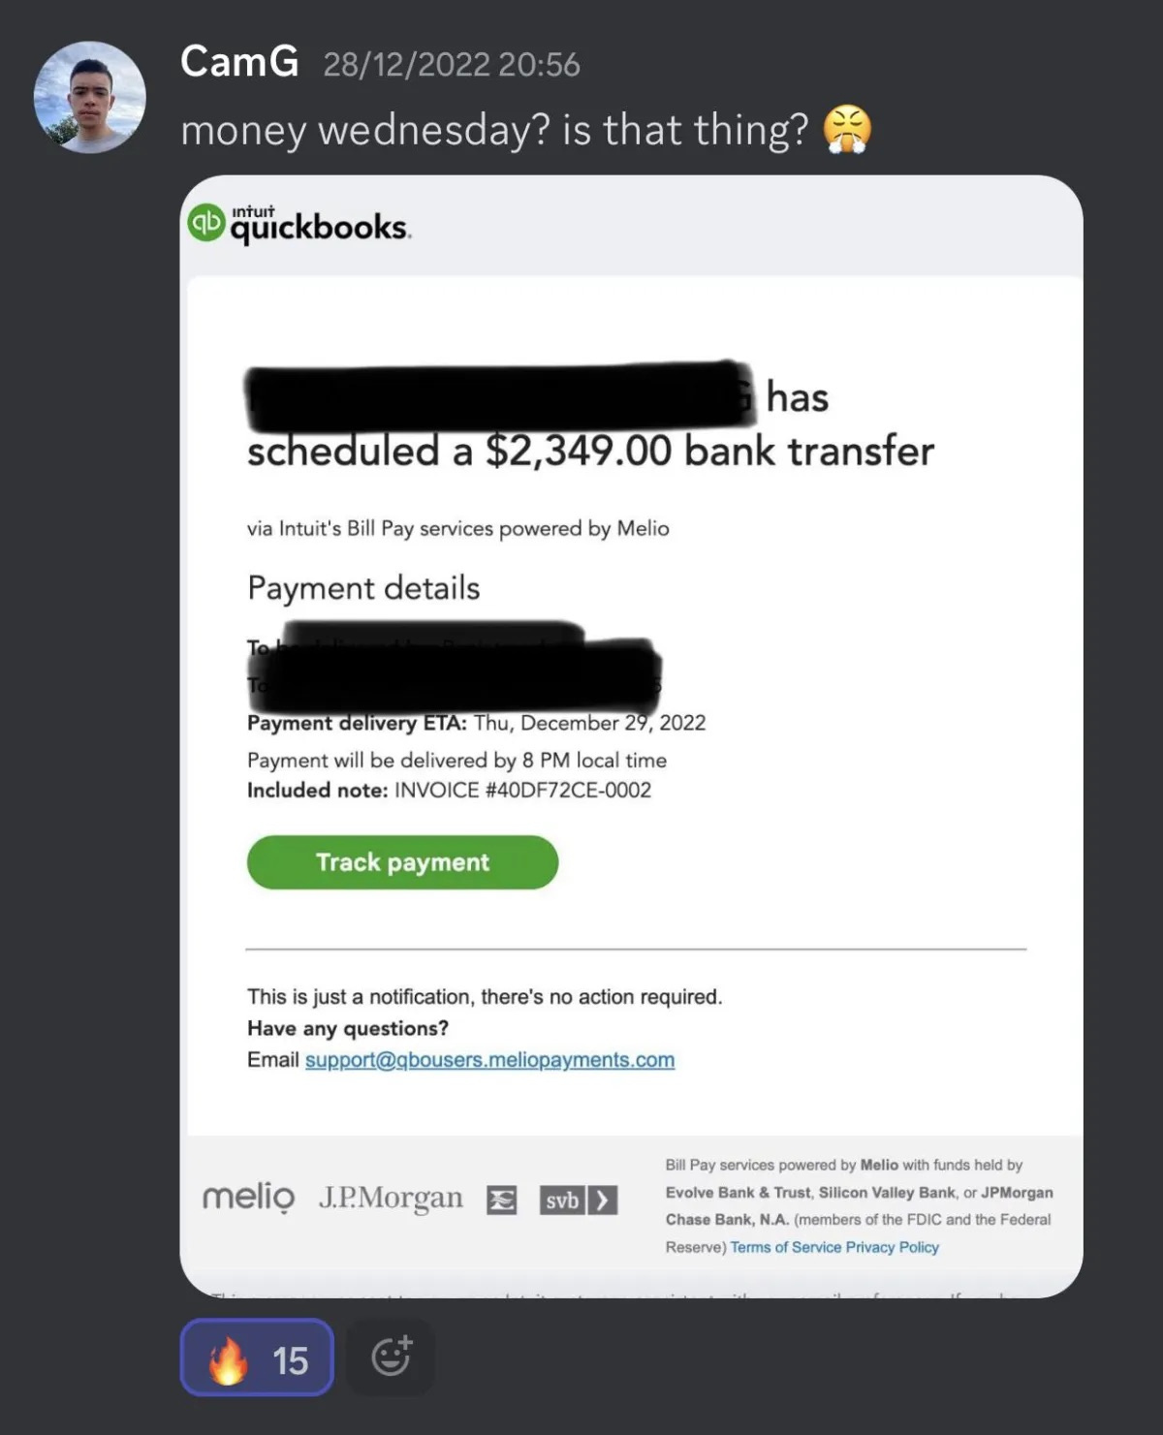This screenshot has height=1435, width=1163.
Task: Open the Terms of Service link
Action: point(786,1247)
